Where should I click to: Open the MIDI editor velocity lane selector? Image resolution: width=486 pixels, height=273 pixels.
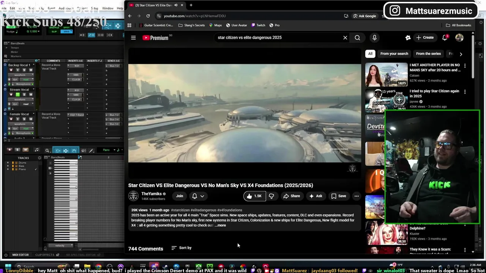click(x=61, y=246)
